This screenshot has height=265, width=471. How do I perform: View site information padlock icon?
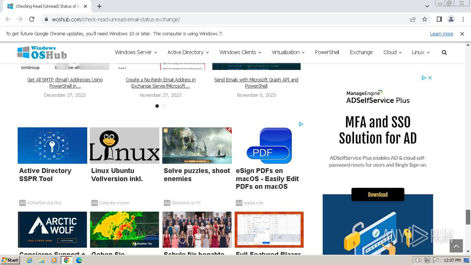click(x=46, y=20)
